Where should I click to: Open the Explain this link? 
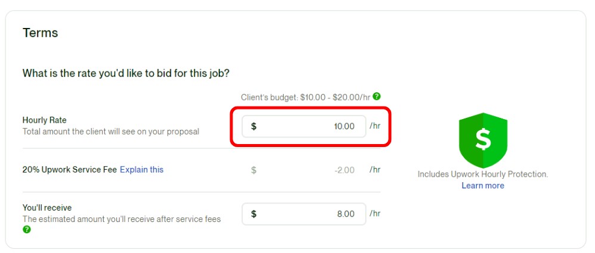(141, 170)
